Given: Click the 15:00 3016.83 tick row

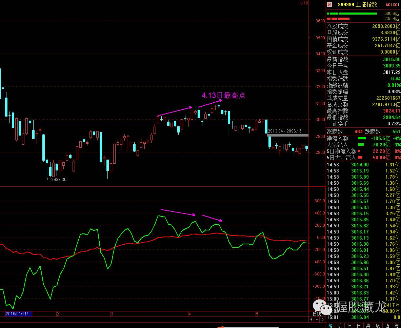Looking at the screenshot, I should [363, 293].
